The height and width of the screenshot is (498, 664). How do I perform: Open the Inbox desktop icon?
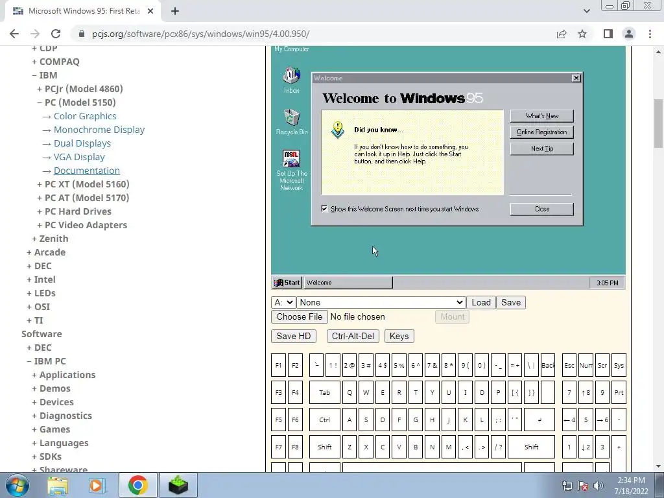click(291, 80)
